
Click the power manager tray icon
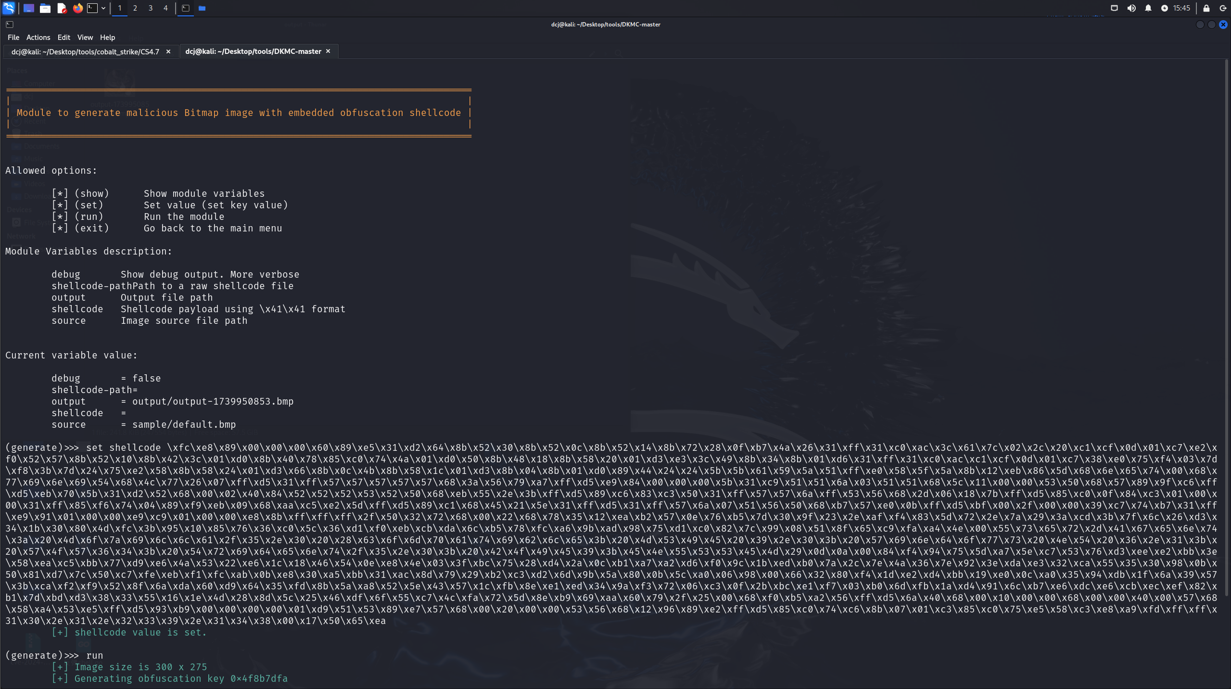tap(1164, 8)
